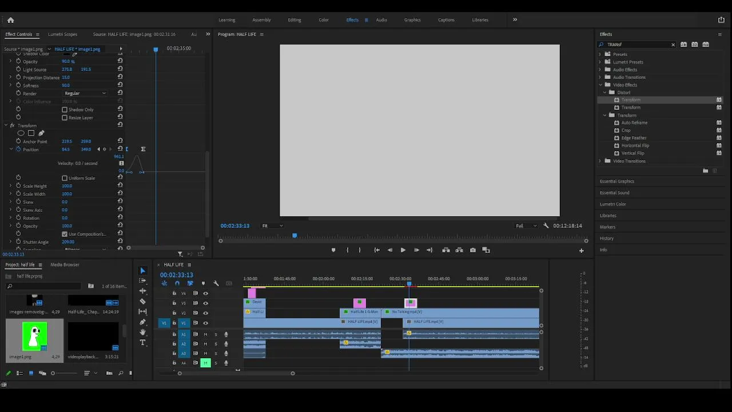Viewport: 732px width, 412px height.
Task: Check the Uniform Scale checkbox
Action: tap(65, 178)
